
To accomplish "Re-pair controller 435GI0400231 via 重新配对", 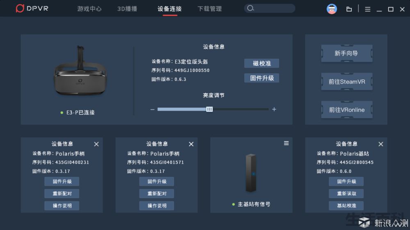I will (x=62, y=194).
